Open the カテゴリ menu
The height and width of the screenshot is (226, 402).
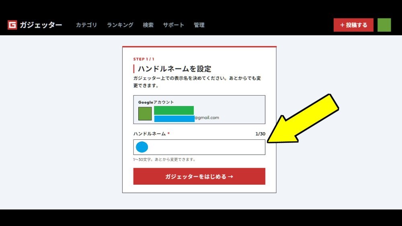click(x=86, y=25)
